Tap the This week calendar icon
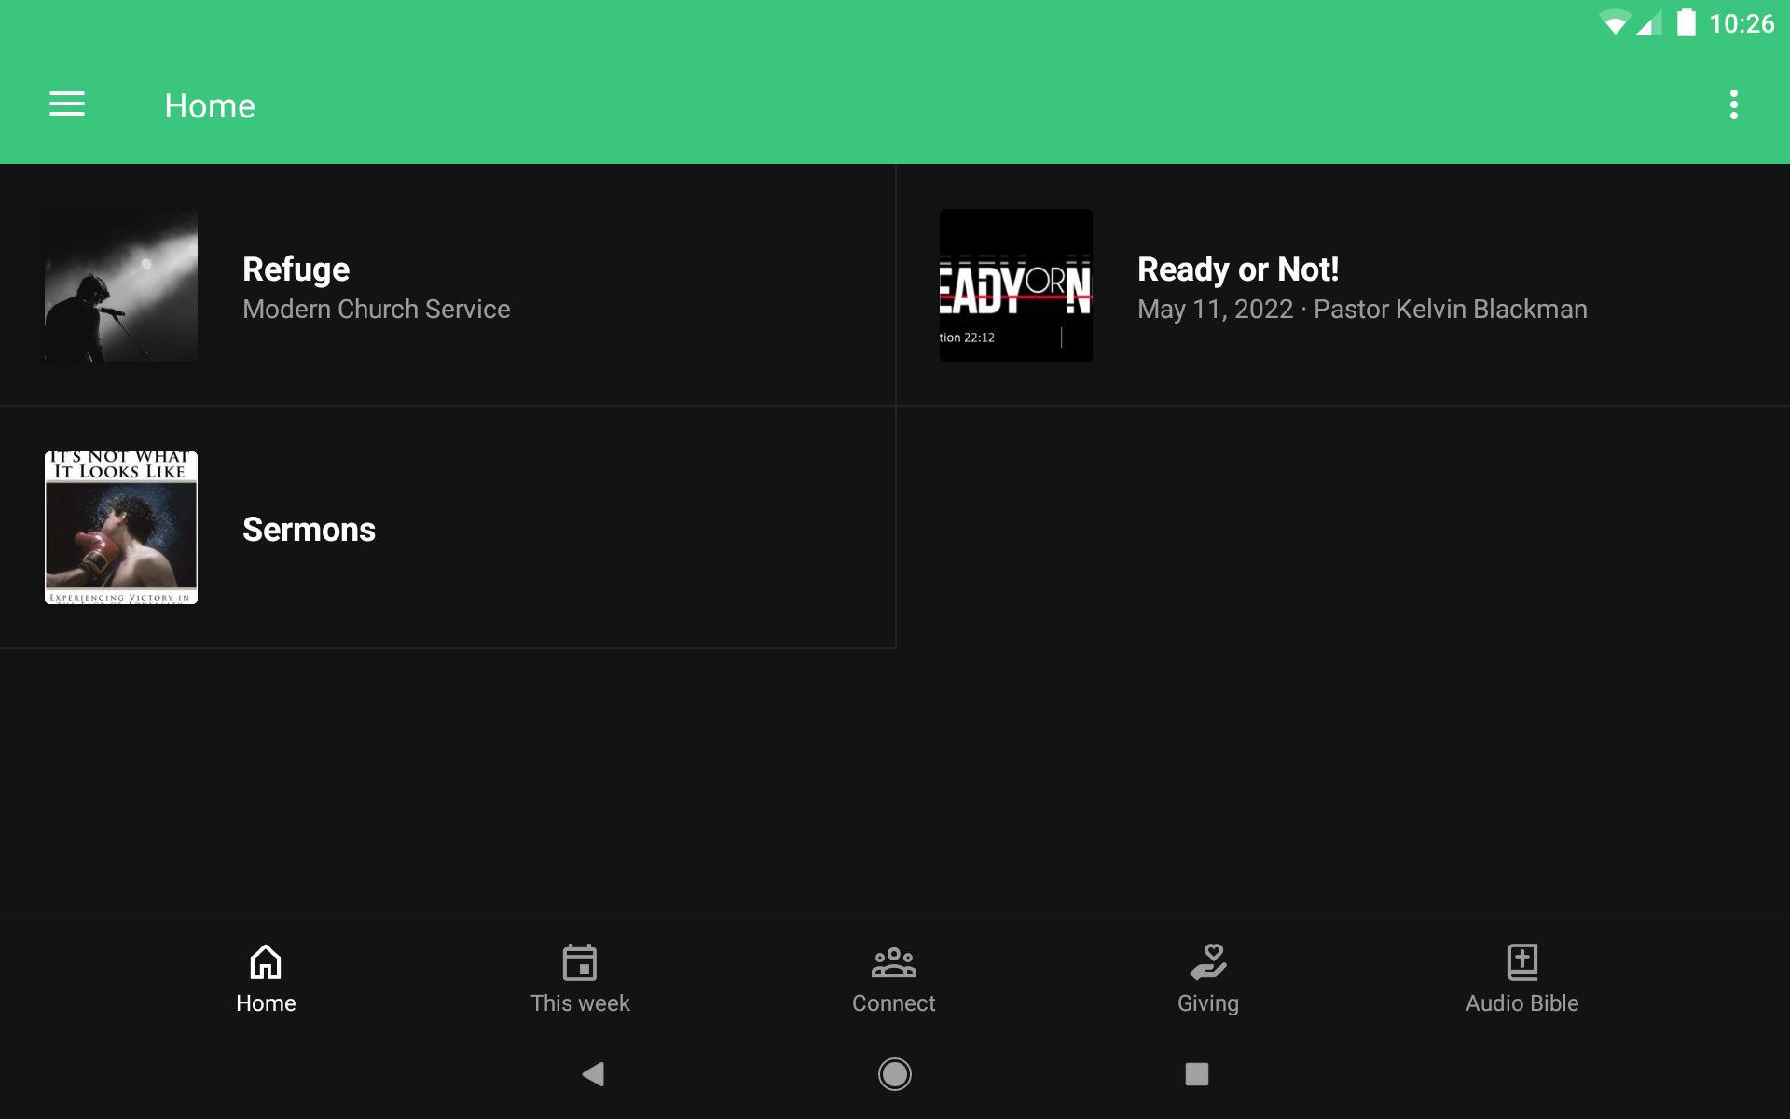The width and height of the screenshot is (1790, 1119). pyautogui.click(x=580, y=961)
